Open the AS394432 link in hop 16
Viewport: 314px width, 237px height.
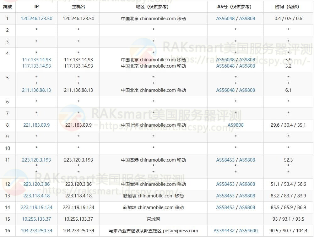coord(224,231)
